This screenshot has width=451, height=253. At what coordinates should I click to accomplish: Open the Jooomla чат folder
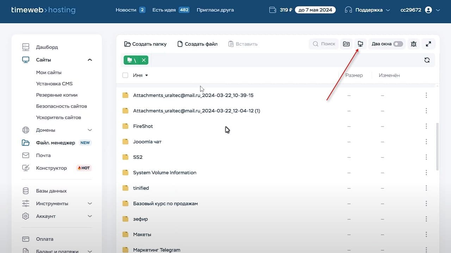[147, 142]
